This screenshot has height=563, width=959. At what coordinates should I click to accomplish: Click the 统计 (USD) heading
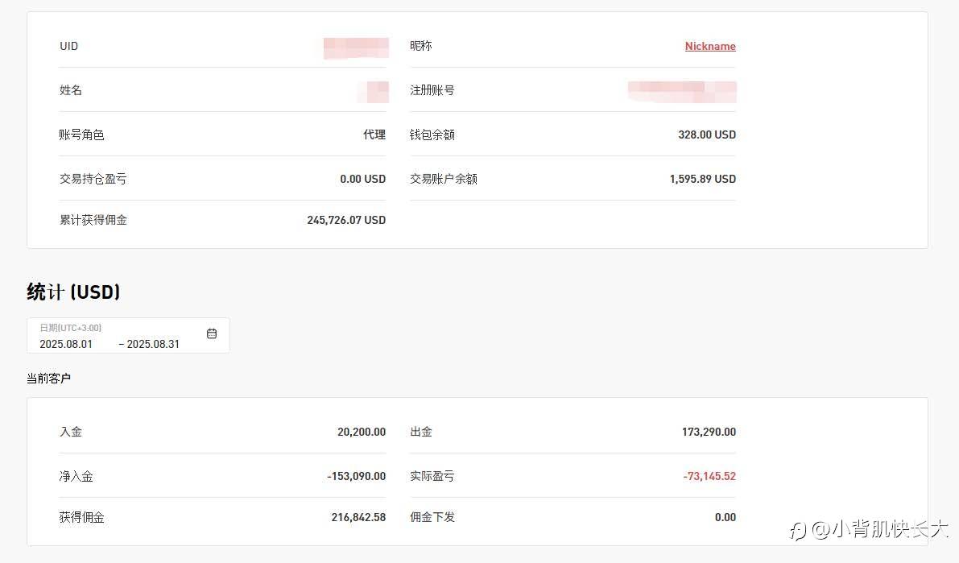(x=73, y=292)
